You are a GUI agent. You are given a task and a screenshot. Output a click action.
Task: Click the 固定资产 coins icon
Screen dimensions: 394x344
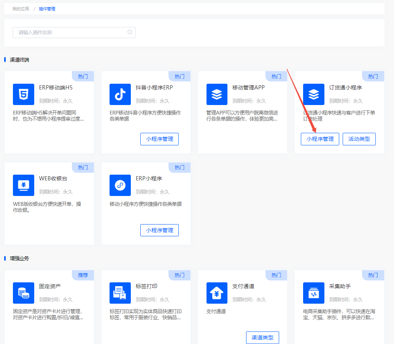click(x=23, y=293)
